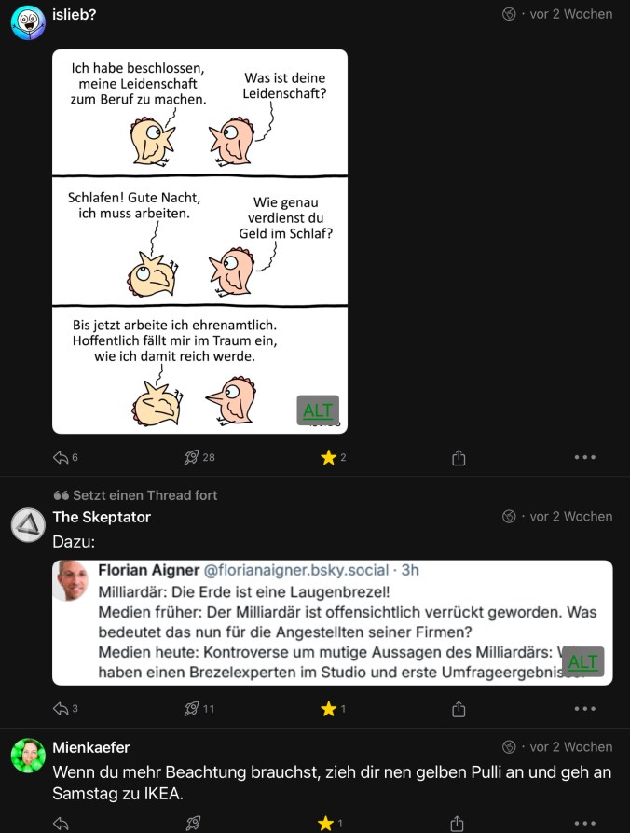Image resolution: width=630 pixels, height=833 pixels.
Task: Open more options for Skeptator post
Action: [584, 709]
